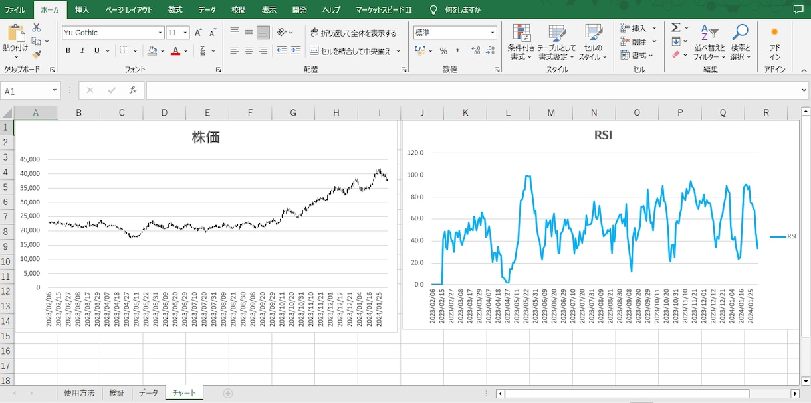Click the Clear eraser icon

675,55
